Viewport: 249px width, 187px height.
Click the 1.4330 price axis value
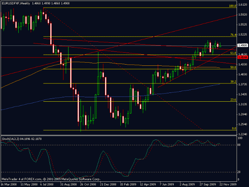(x=243, y=65)
